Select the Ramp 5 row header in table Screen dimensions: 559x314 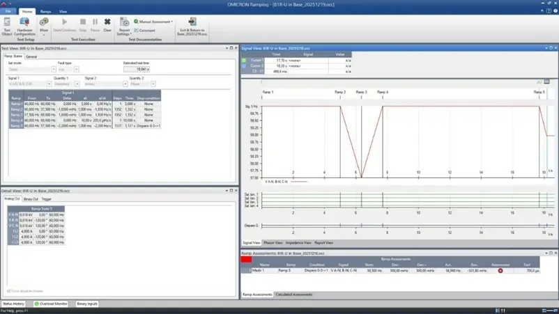tap(16, 126)
